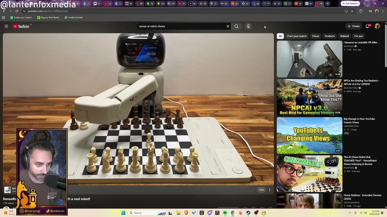
Task: Click the main chess robot video player
Action: pyautogui.click(x=138, y=109)
